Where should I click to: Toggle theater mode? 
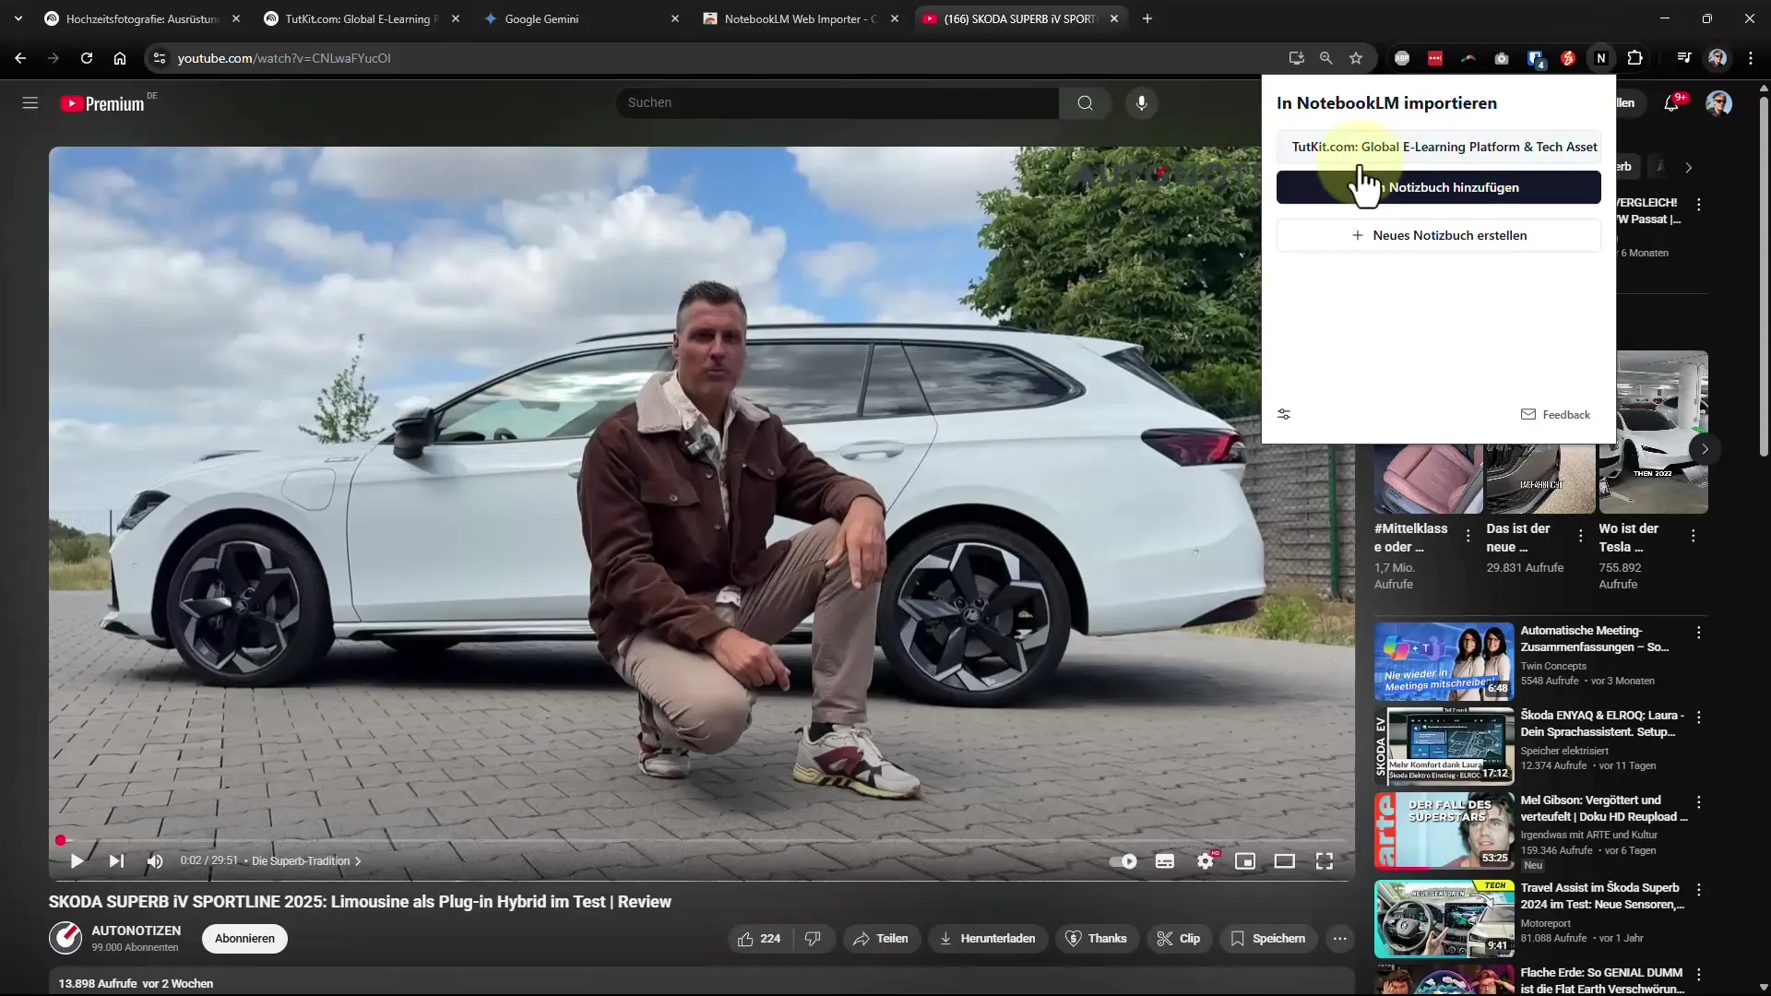pos(1285,861)
